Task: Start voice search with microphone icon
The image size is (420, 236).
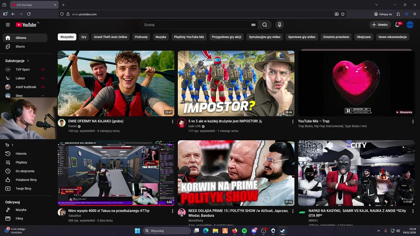Action: coord(280,25)
